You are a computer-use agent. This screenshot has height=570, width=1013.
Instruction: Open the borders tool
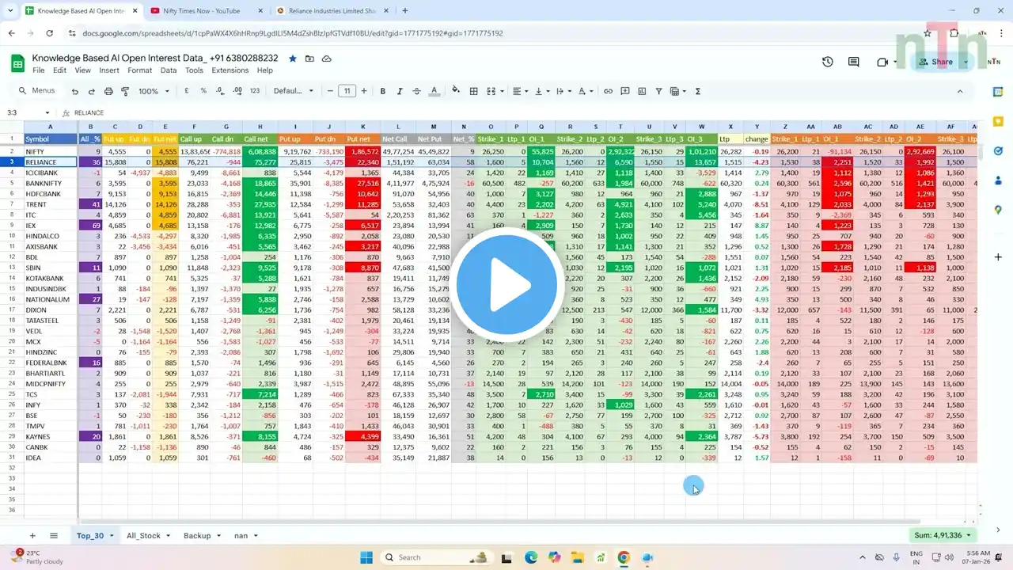[x=473, y=91]
